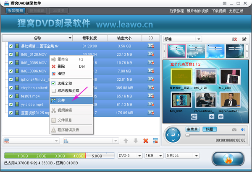Uncheck the last video row checkbox
252x172 pixels.
coord(11,113)
